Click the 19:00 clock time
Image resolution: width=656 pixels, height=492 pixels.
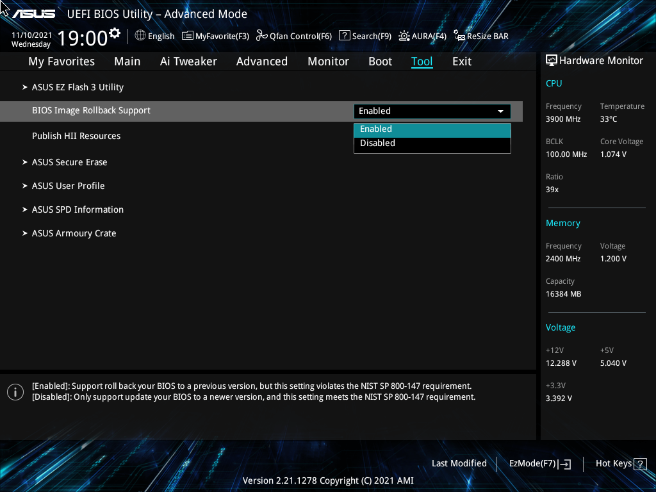pos(83,38)
